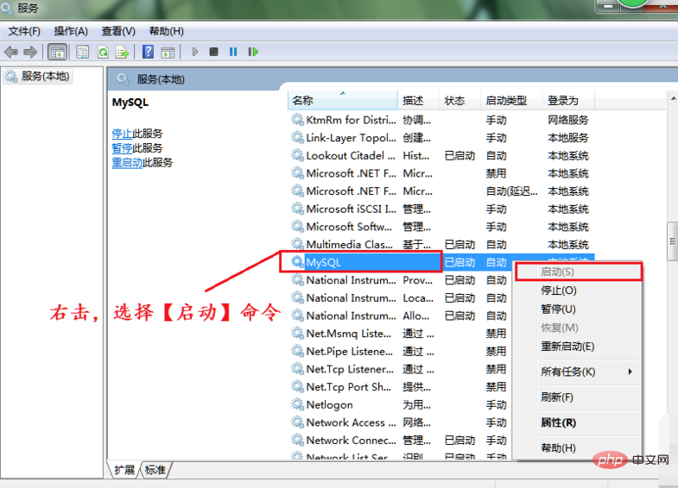Click gear icon of the MySQL service
678x488 pixels.
[x=297, y=262]
